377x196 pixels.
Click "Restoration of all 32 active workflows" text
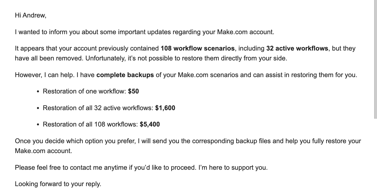coord(98,108)
